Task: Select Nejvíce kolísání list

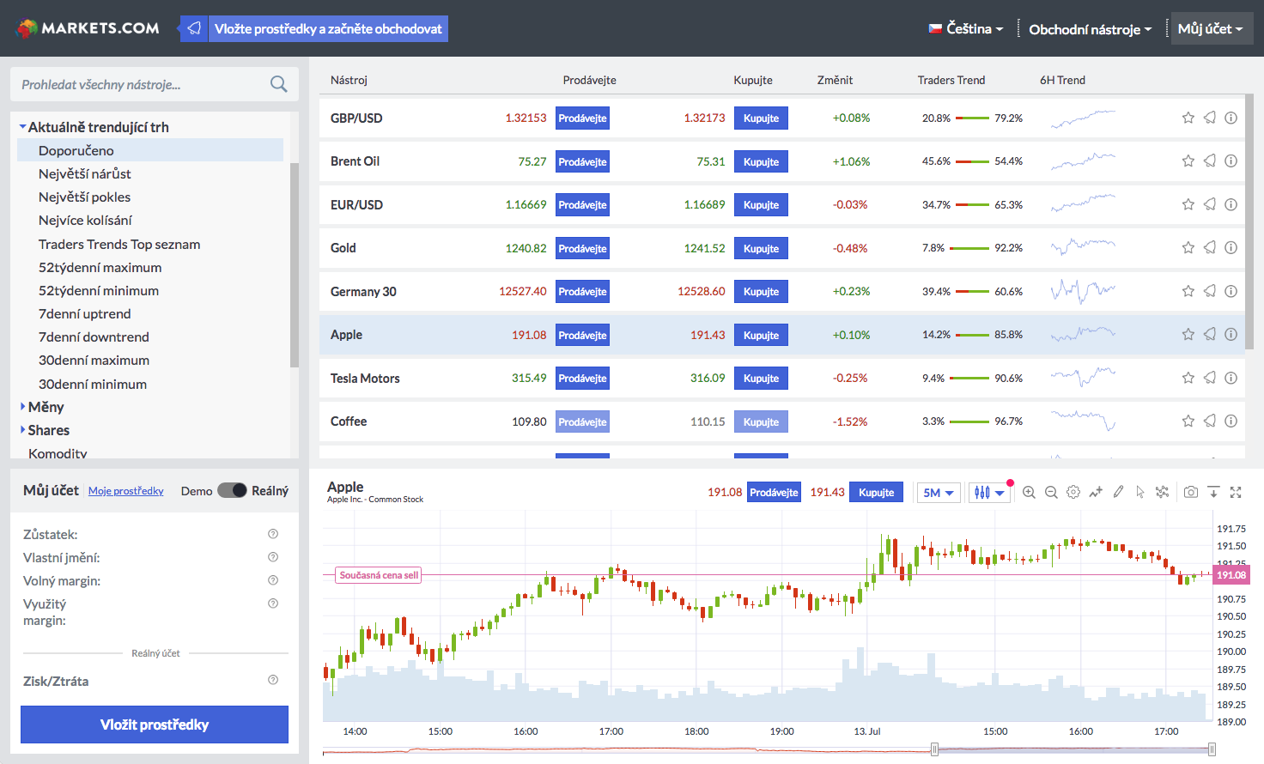Action: tap(84, 220)
